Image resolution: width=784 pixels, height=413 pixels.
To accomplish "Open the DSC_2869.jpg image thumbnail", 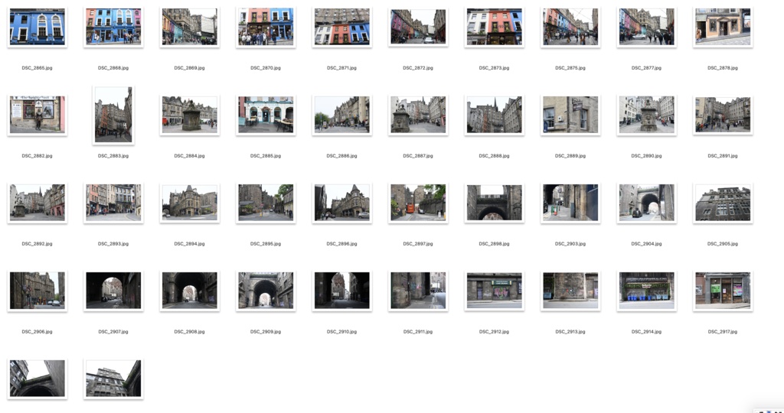I will click(190, 27).
